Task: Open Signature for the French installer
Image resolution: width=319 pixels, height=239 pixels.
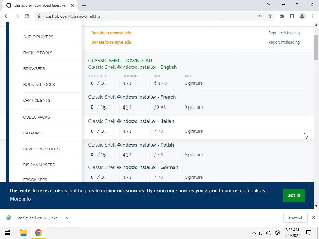Action: point(194,107)
